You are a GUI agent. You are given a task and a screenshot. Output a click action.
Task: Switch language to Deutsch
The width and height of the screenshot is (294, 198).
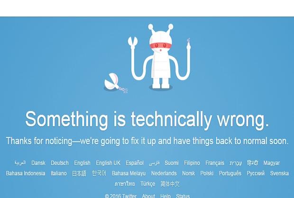pyautogui.click(x=60, y=163)
